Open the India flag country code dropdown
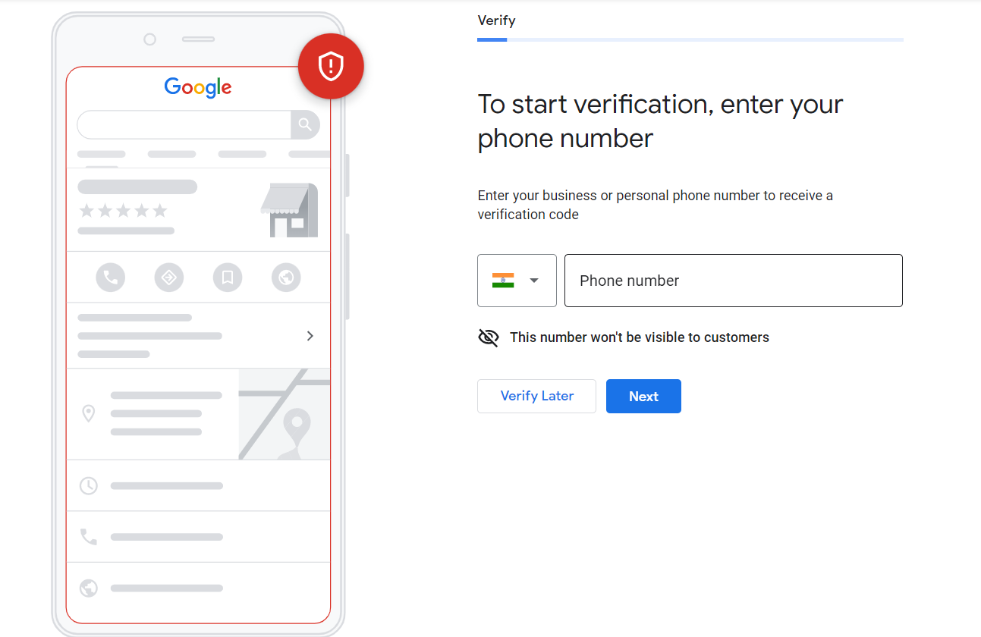This screenshot has height=637, width=981. (x=517, y=281)
